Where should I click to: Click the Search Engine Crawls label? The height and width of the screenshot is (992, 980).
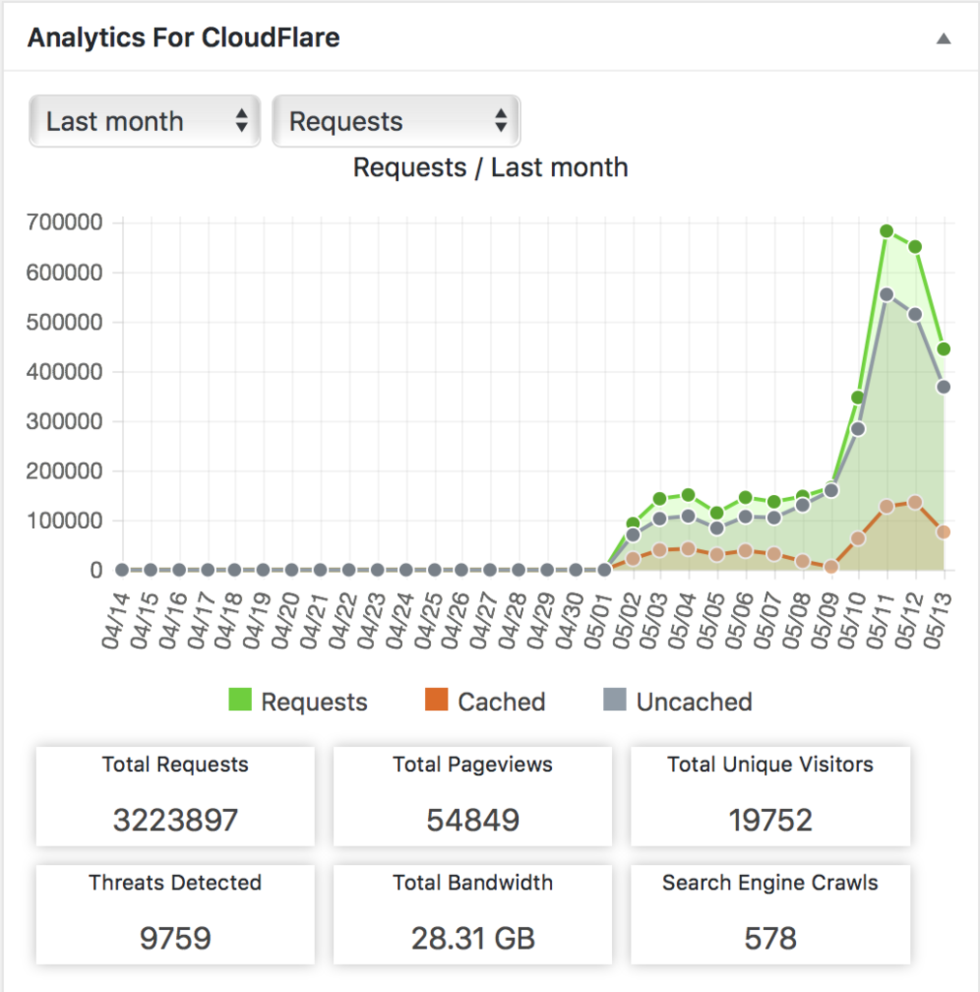770,883
